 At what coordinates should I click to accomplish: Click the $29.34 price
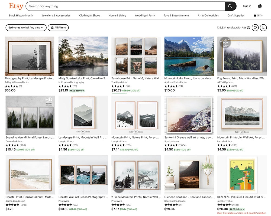click(x=170, y=209)
